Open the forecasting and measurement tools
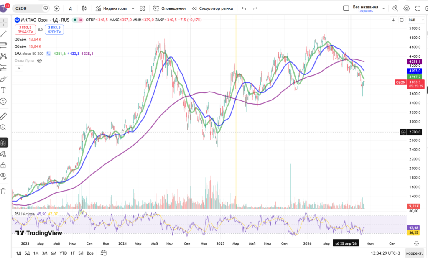 3,67
